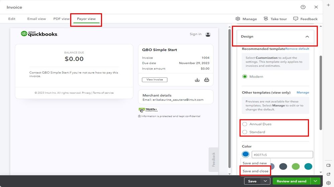This screenshot has height=187, width=334.
Task: Open the Save button dropdown arrow
Action: click(x=265, y=181)
